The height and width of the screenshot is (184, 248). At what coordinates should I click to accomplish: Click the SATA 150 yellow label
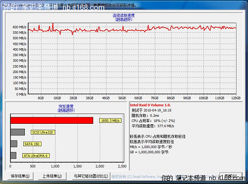click(x=32, y=144)
